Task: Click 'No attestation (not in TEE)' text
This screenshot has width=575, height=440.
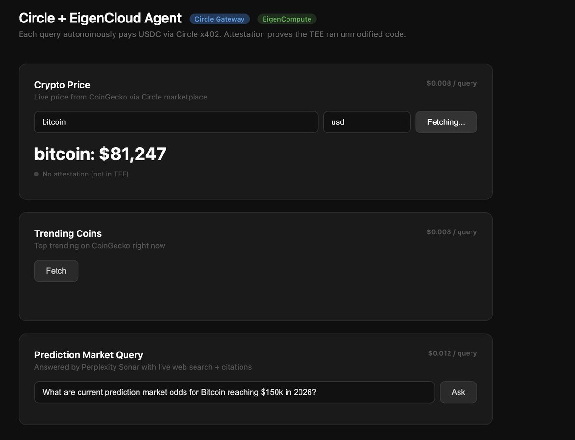Action: click(85, 174)
